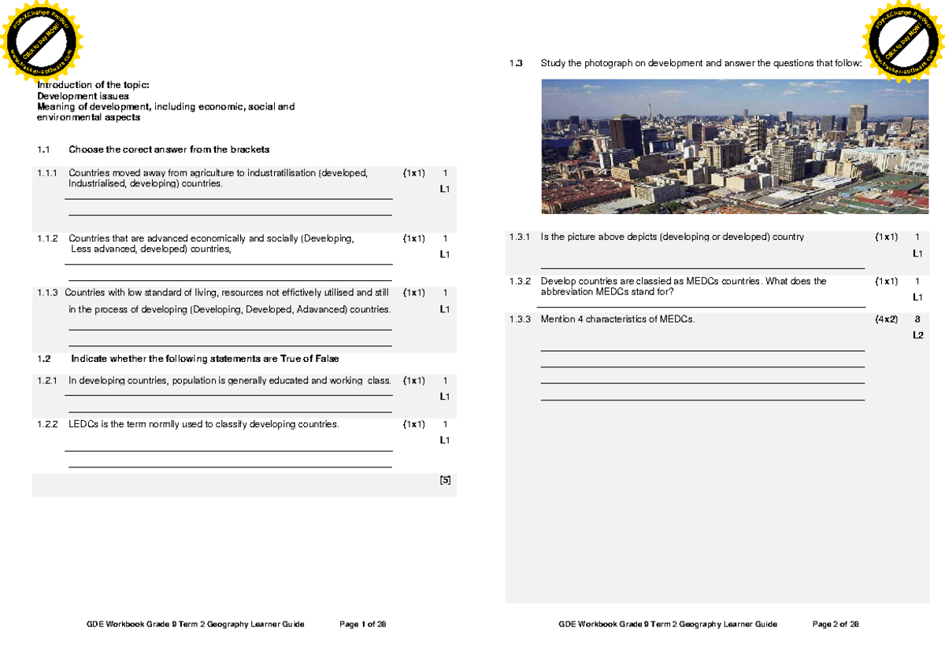The height and width of the screenshot is (668, 945).
Task: Click the answer line under question 1.3.2
Action: (701, 307)
